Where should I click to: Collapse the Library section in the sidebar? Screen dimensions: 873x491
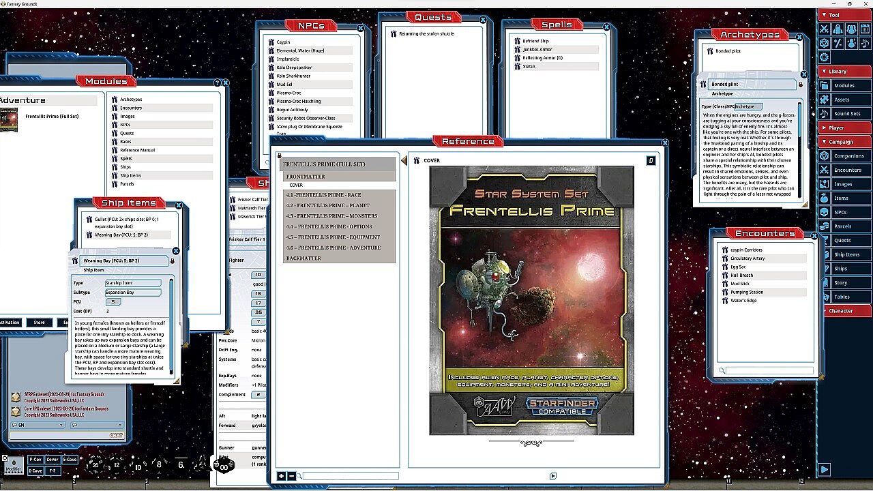tap(844, 71)
